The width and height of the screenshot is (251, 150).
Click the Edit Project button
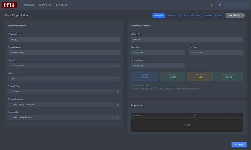[239, 145]
